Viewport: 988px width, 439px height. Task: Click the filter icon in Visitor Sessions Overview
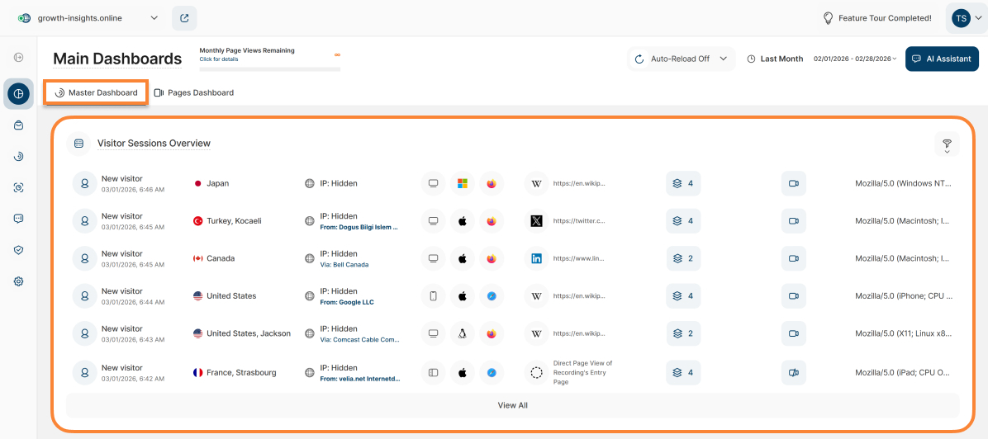click(947, 144)
